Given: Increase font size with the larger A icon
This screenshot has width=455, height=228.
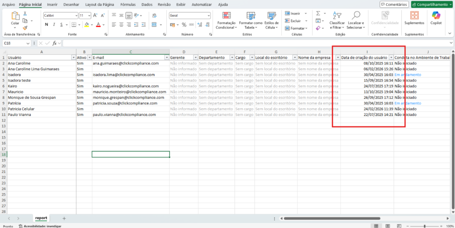Looking at the screenshot, I should (x=95, y=16).
